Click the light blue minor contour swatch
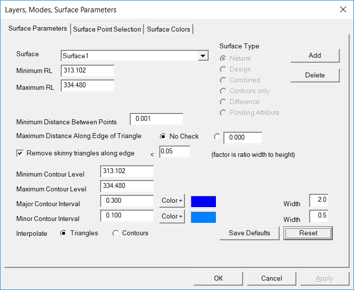This screenshot has width=354, height=290. pyautogui.click(x=203, y=217)
